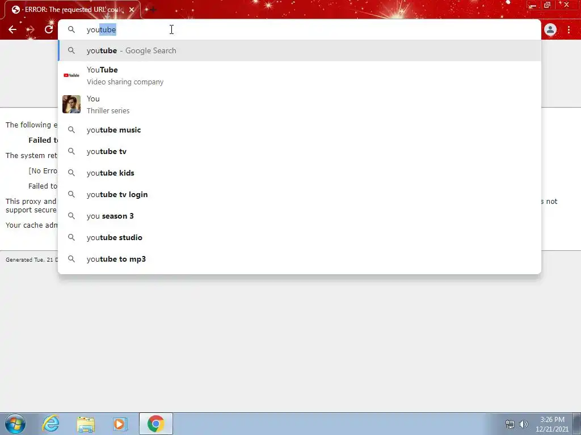Click the YouTube logo icon in suggestions

coord(71,75)
